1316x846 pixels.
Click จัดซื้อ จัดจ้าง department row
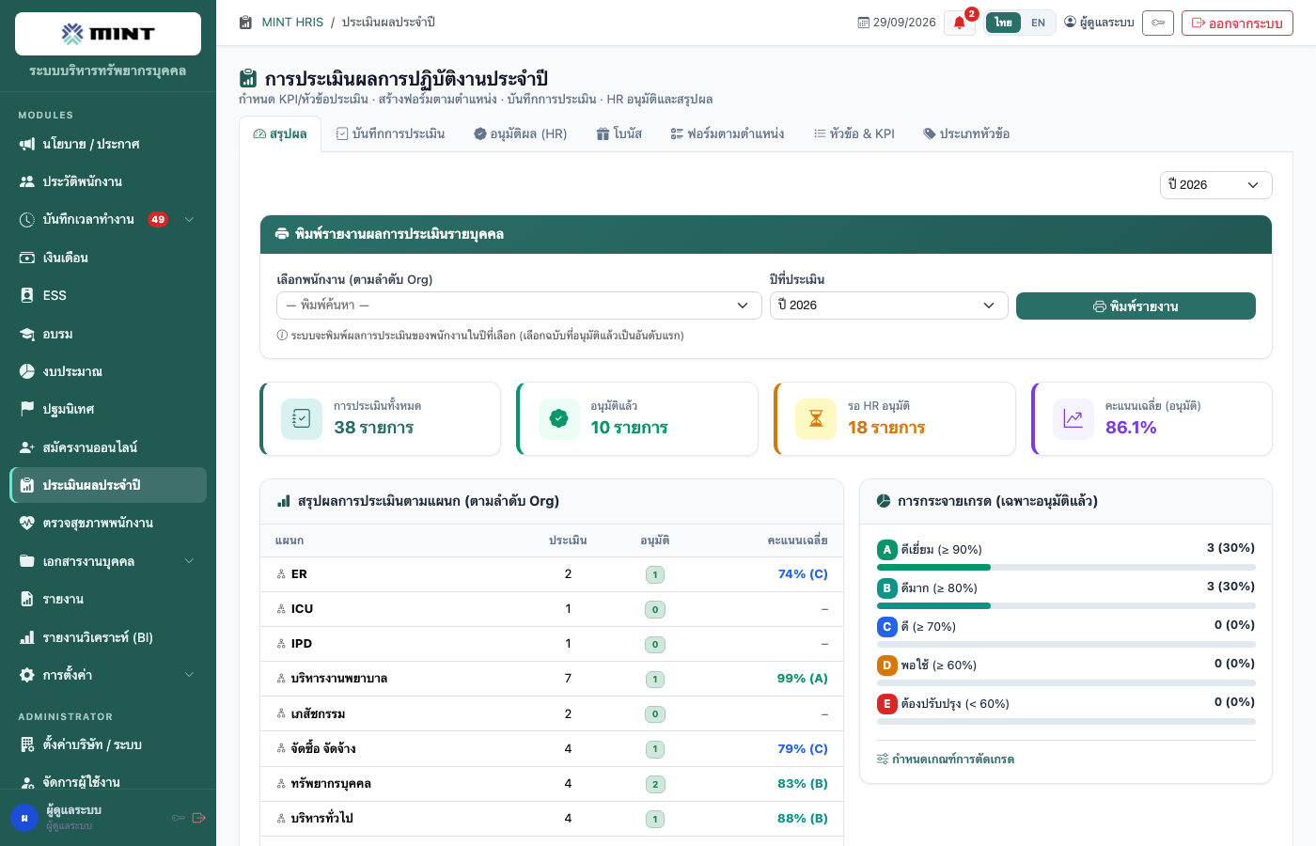click(x=552, y=749)
